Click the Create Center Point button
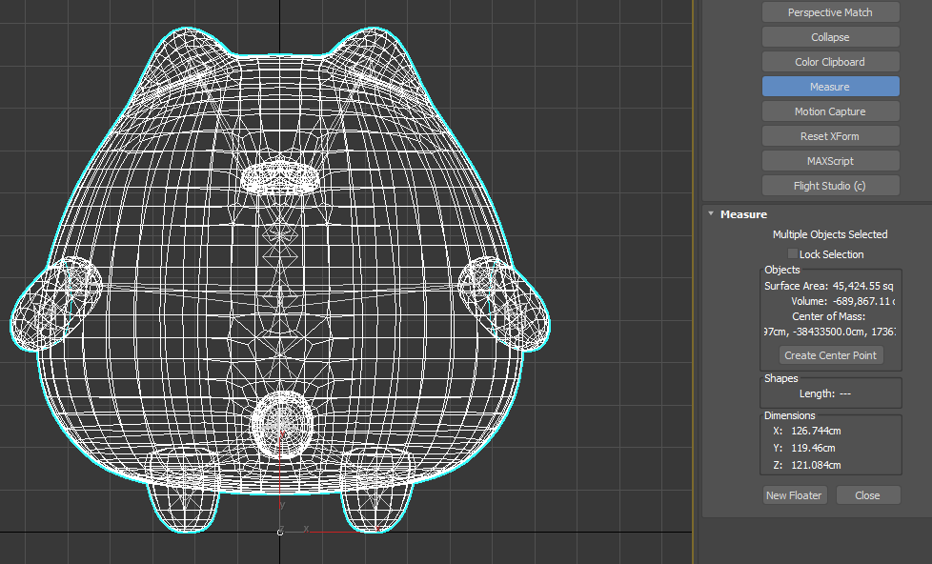Viewport: 932px width, 564px height. tap(830, 355)
